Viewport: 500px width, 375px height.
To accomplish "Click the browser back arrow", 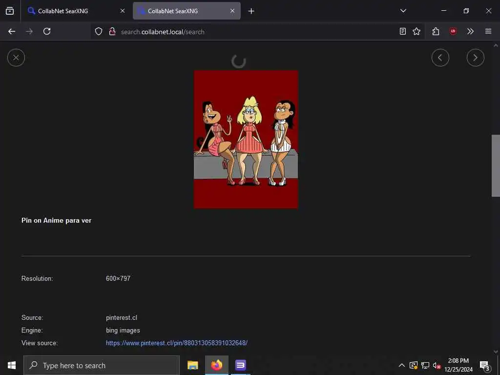I will click(12, 31).
